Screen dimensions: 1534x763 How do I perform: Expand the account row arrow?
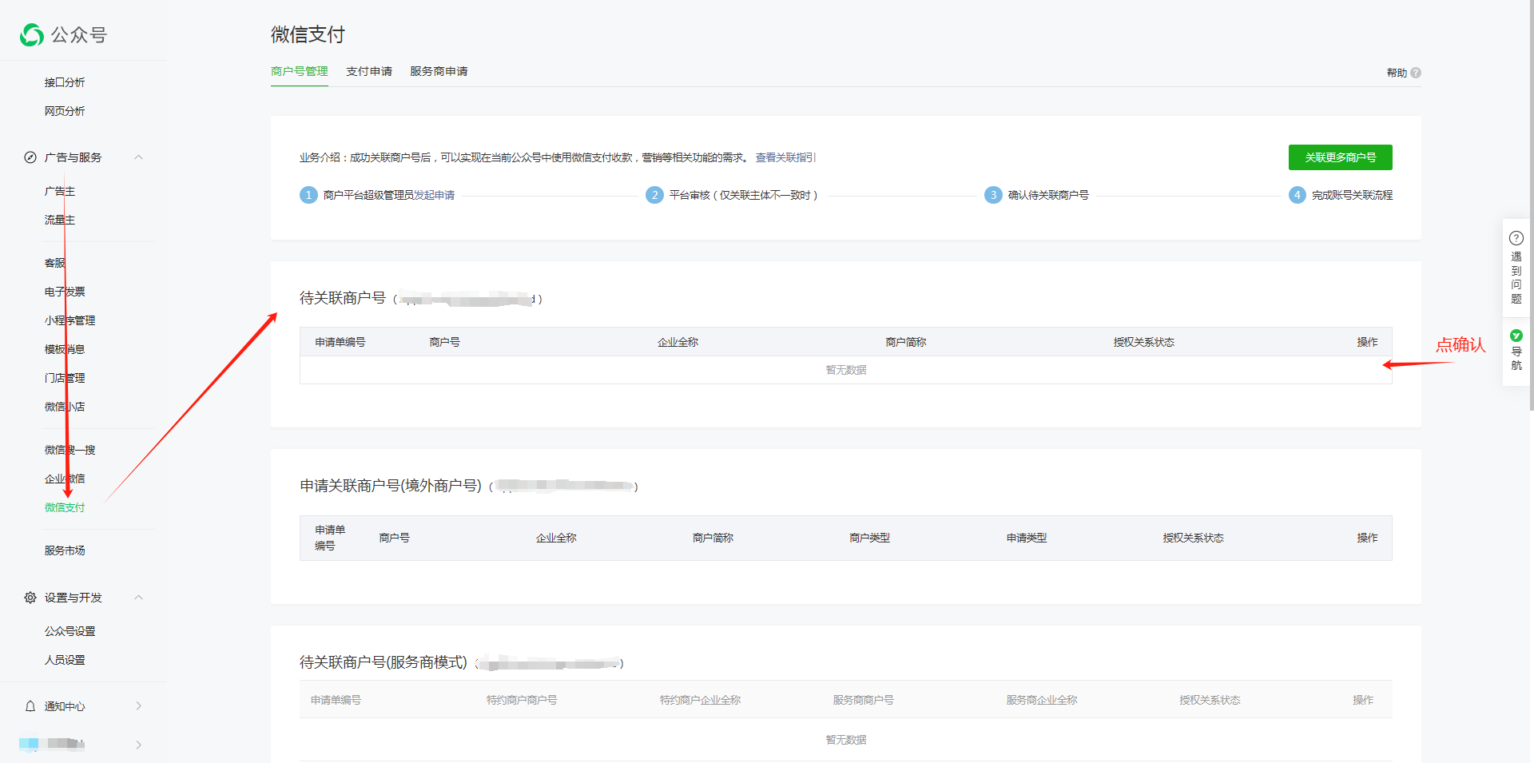[x=139, y=745]
